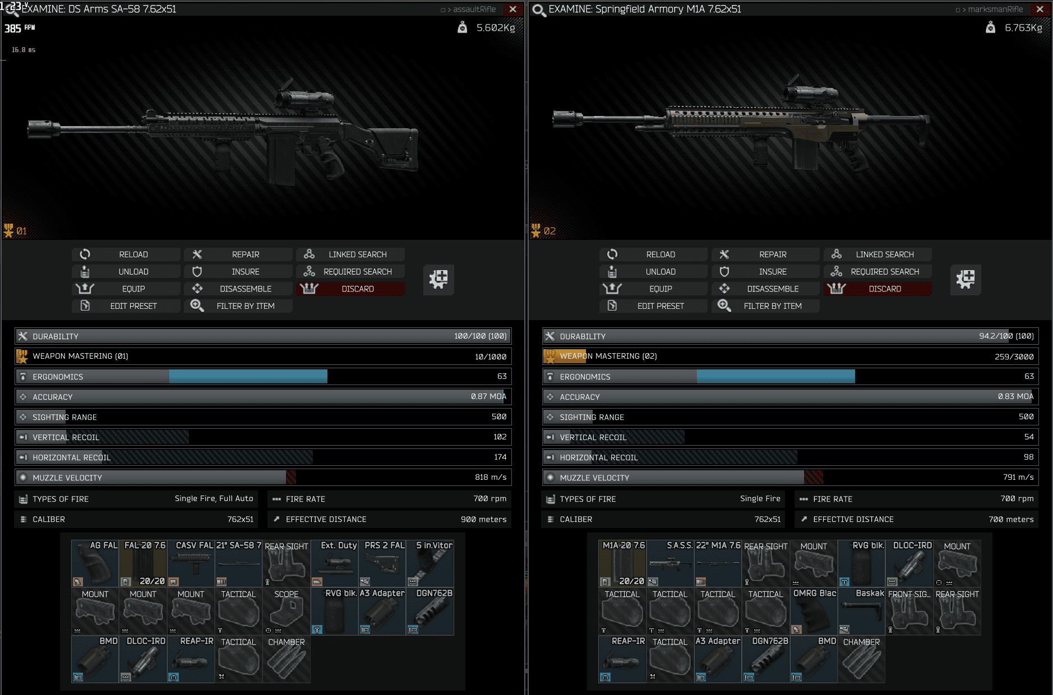The width and height of the screenshot is (1053, 695).
Task: Click Filter By Item in M1A window
Action: point(765,306)
